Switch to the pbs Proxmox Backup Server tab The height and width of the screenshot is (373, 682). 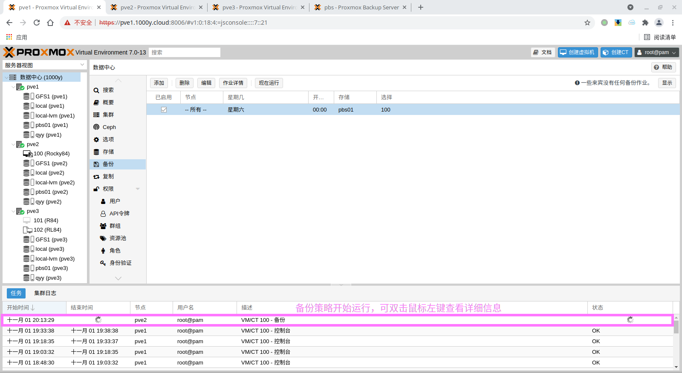click(x=361, y=7)
